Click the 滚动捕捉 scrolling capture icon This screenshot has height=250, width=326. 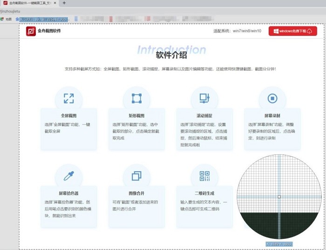pyautogui.click(x=204, y=98)
